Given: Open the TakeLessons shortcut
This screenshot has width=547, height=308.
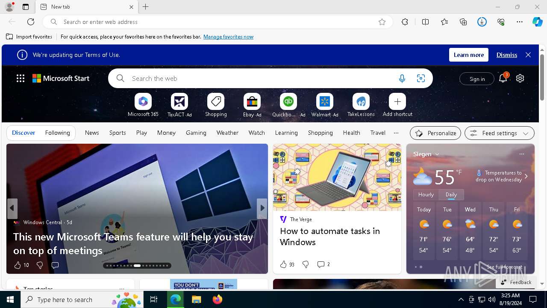Looking at the screenshot, I should click(x=361, y=105).
